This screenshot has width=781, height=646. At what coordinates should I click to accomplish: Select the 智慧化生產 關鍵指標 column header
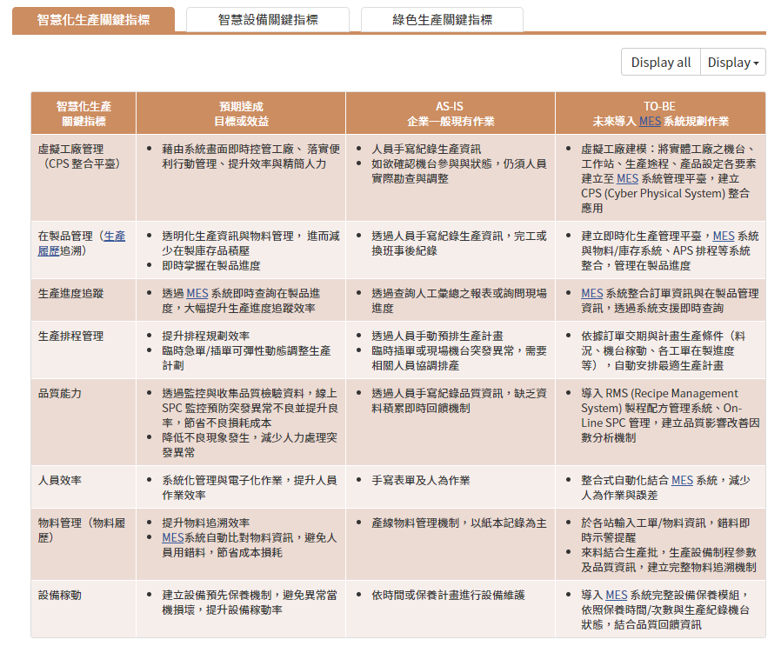click(83, 114)
